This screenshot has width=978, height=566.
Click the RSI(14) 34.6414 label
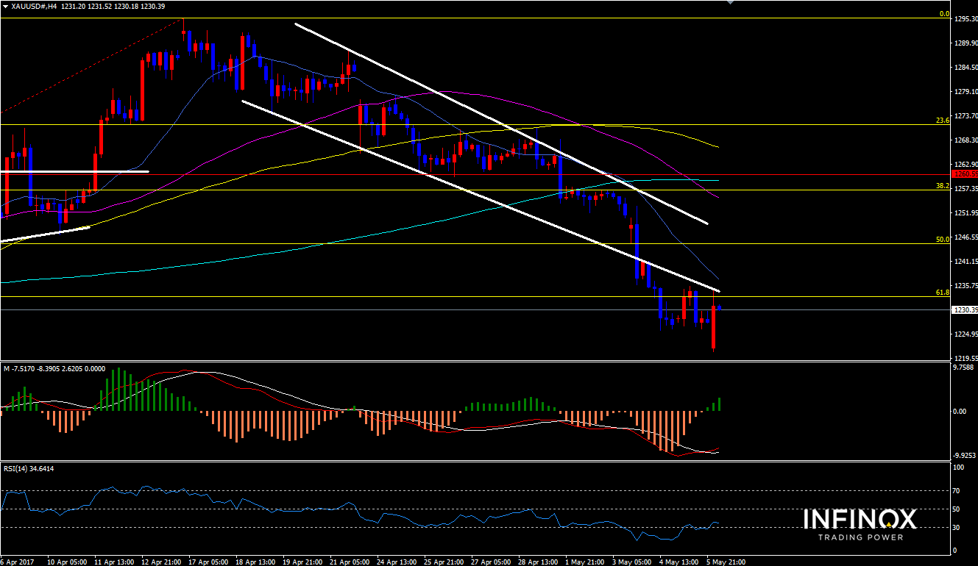[x=28, y=468]
